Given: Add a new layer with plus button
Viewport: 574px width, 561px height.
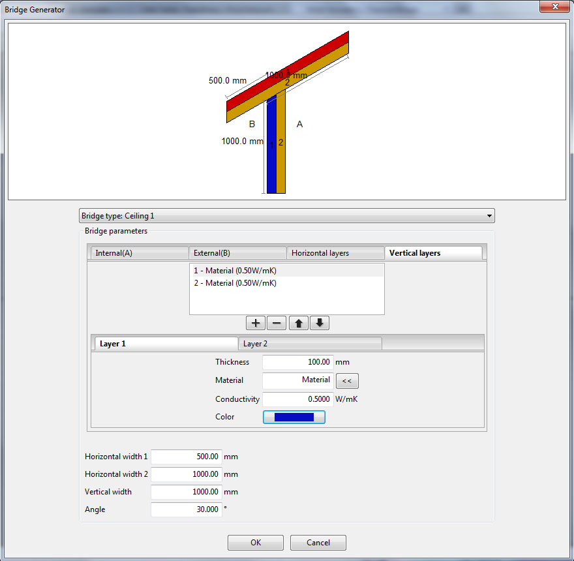Looking at the screenshot, I should (x=256, y=323).
